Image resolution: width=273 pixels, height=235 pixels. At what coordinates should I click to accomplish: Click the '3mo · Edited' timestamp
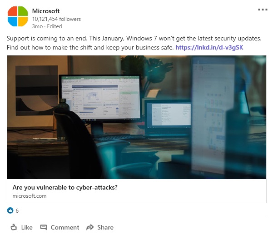coord(47,26)
